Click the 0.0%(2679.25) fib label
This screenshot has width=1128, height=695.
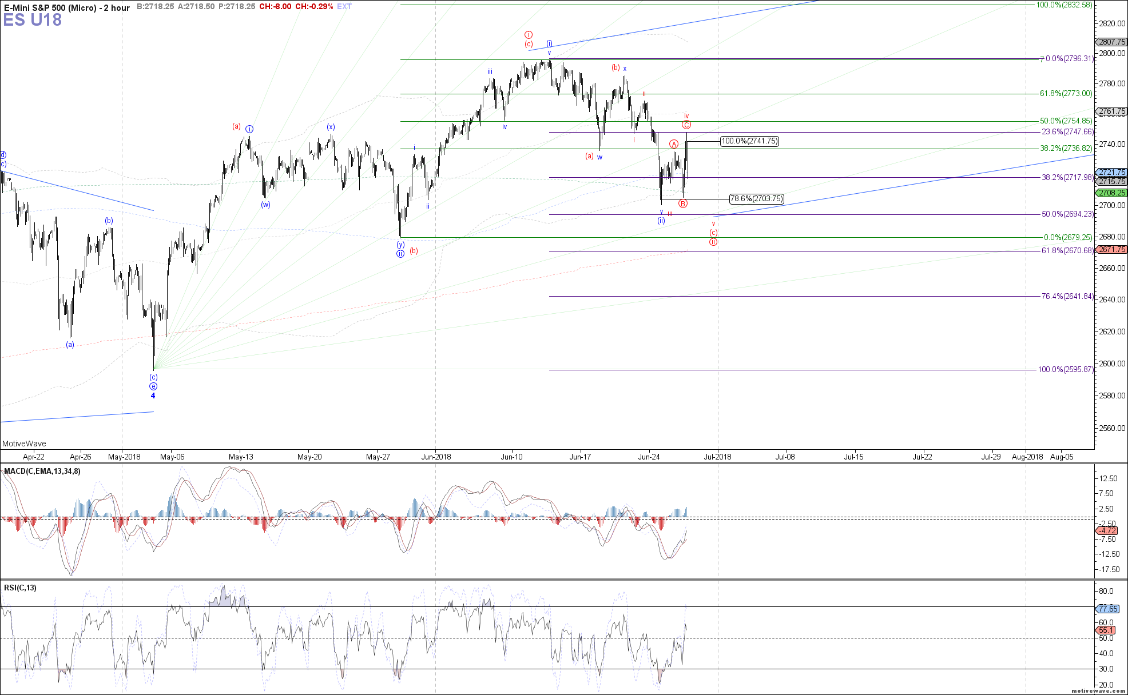click(x=1068, y=237)
